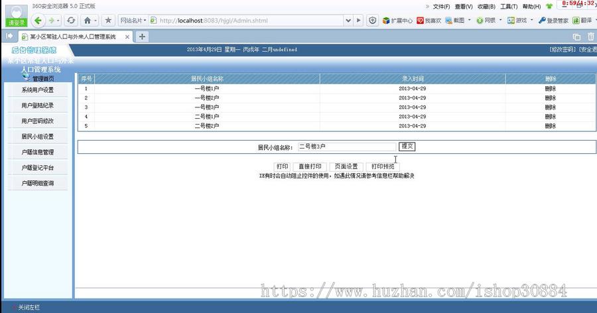Click the 打印 print button
Viewport: 597px width, 313px height.
pyautogui.click(x=282, y=166)
